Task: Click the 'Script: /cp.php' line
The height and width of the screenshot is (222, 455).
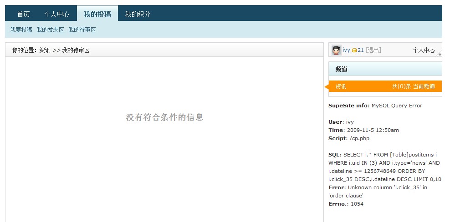Action: tap(349, 138)
